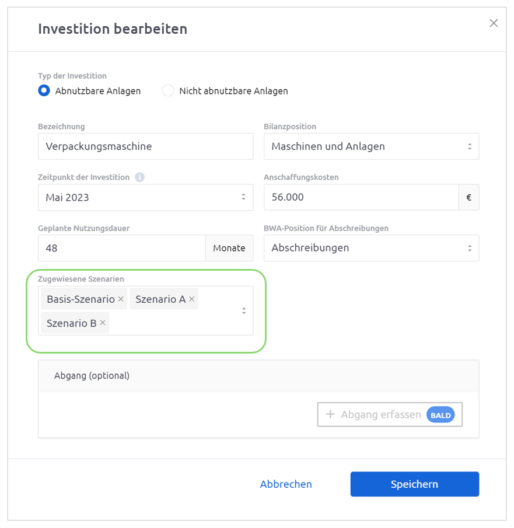Click the plus icon in Abgang erfassen
The image size is (514, 528).
330,414
